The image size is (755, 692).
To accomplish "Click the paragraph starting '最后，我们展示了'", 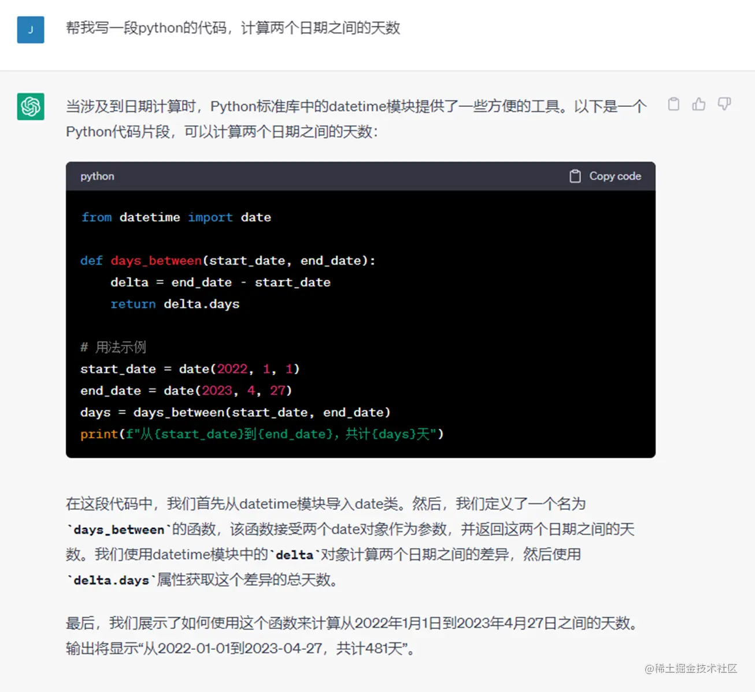I will pyautogui.click(x=353, y=636).
